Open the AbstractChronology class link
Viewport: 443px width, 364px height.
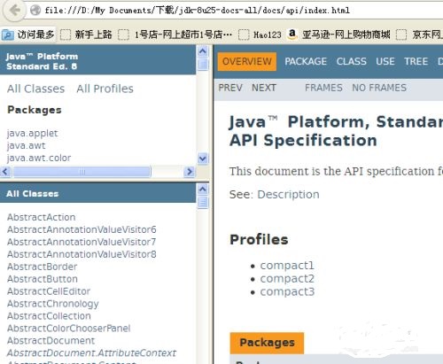click(53, 304)
